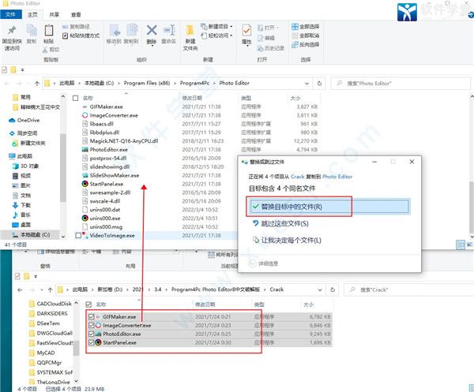Click the Delete X icon in the ribbon
474x392 pixels.
point(152,30)
